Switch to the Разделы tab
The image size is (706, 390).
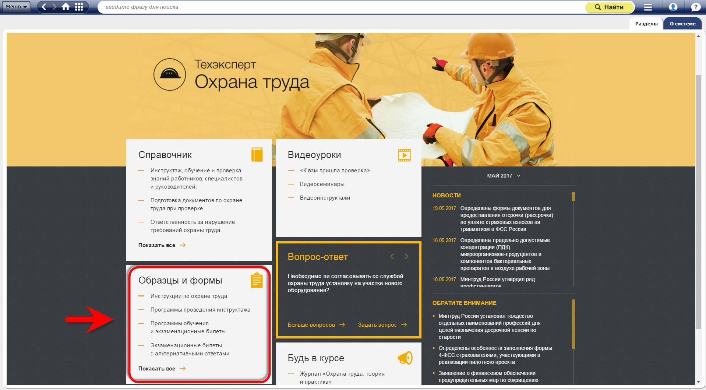(x=646, y=24)
